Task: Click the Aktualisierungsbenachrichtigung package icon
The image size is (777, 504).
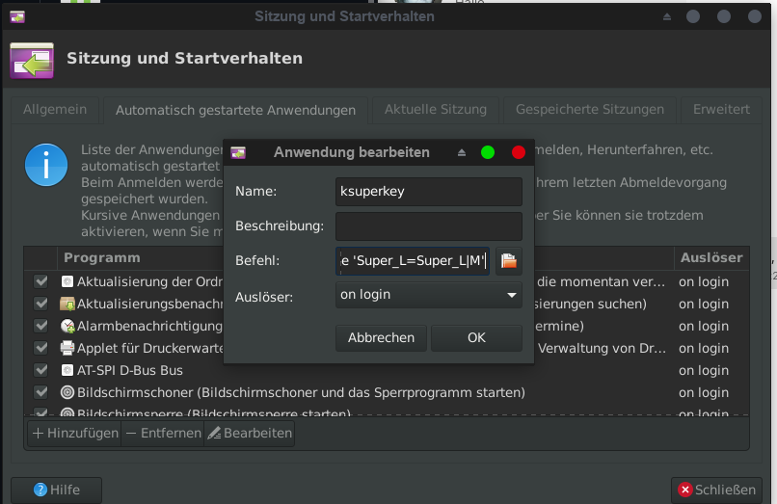Action: click(67, 304)
